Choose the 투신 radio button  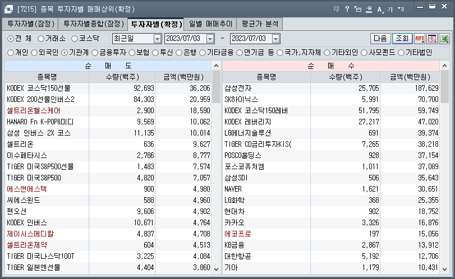coord(155,53)
